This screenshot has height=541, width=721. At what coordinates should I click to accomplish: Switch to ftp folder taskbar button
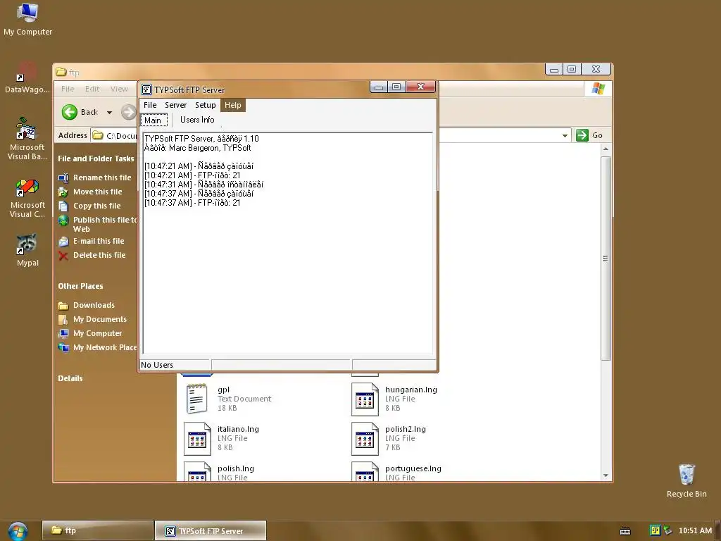pos(97,530)
